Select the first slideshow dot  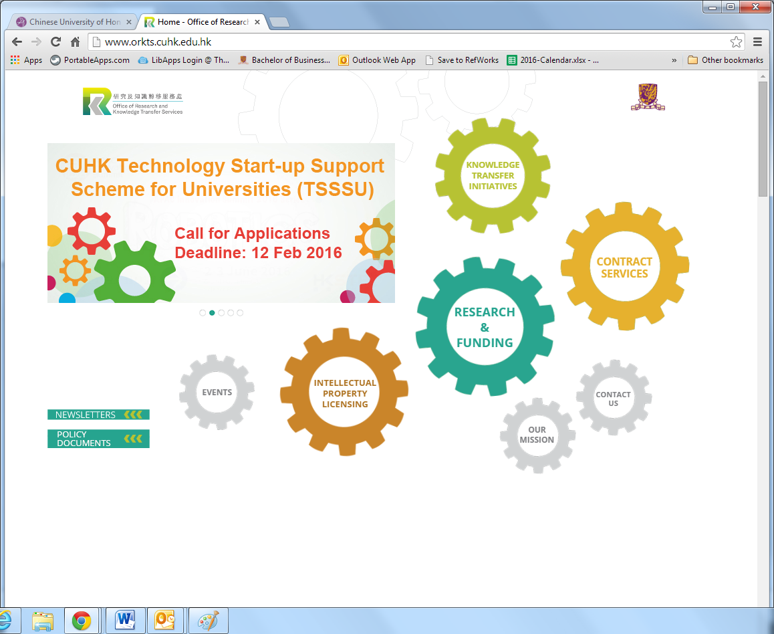[203, 312]
